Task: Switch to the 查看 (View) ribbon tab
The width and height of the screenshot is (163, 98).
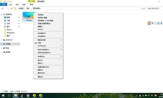Action: click(24, 5)
